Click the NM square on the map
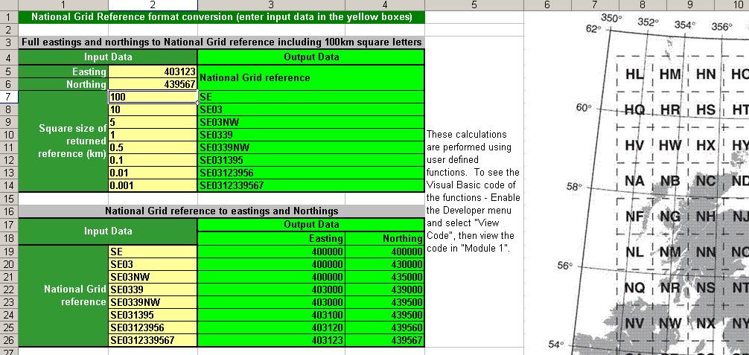Screen dimensions: 749x355 pyautogui.click(x=671, y=252)
